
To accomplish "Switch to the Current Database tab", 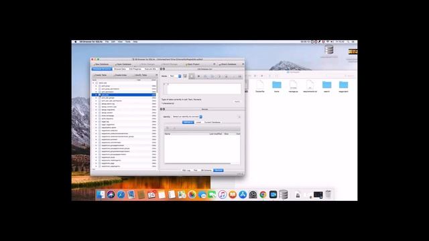I will [x=212, y=123].
